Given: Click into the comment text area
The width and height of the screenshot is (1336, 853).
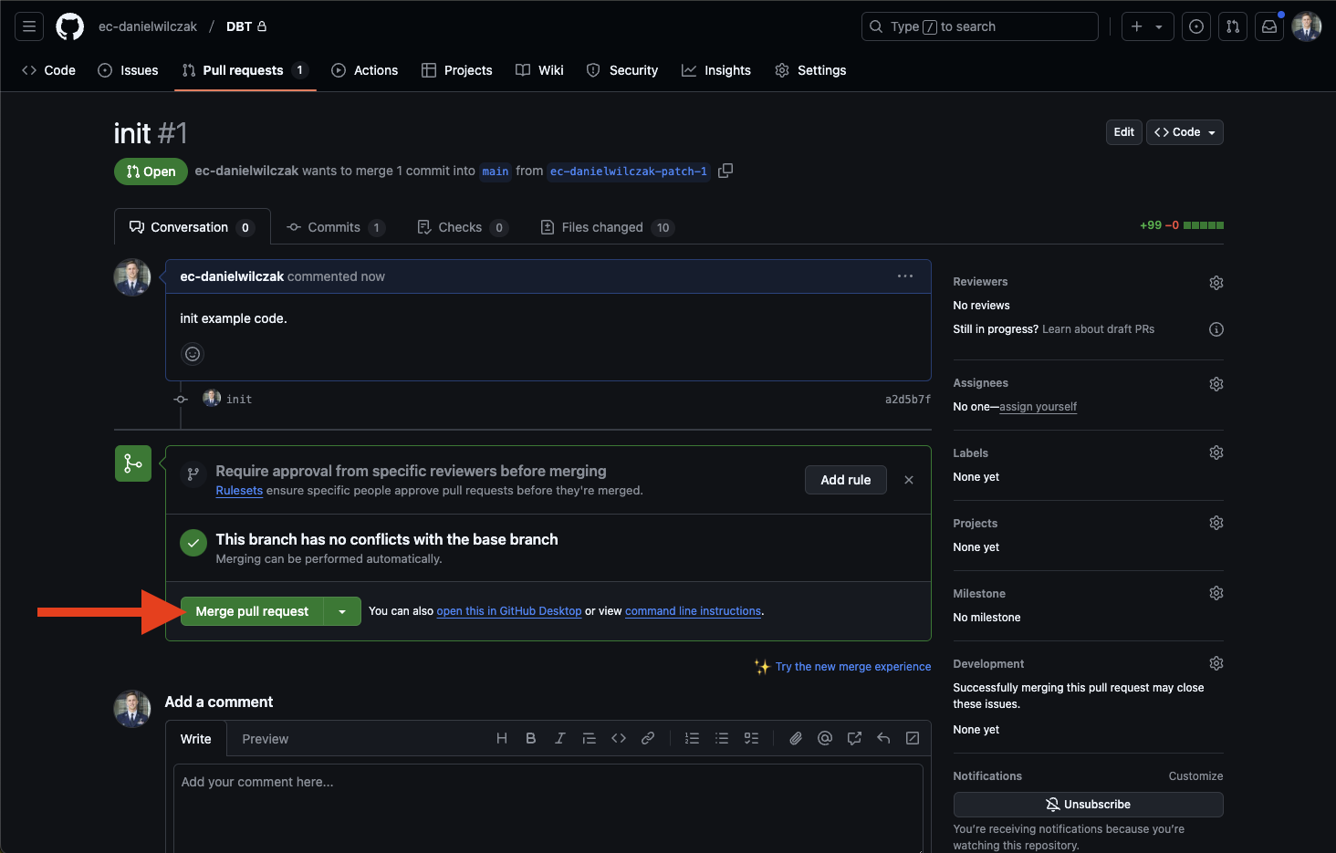Looking at the screenshot, I should coord(548,807).
